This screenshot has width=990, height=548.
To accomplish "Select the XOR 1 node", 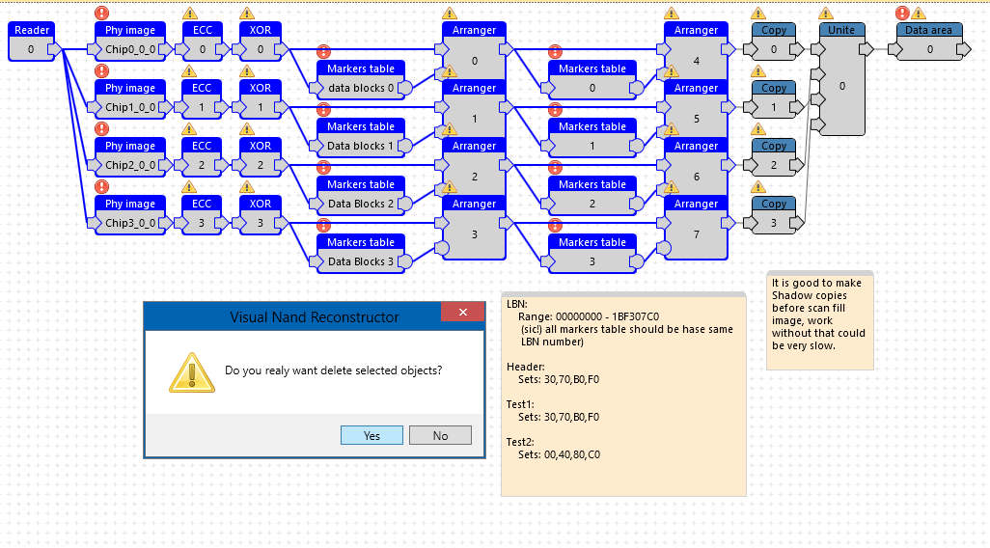I will tap(261, 99).
